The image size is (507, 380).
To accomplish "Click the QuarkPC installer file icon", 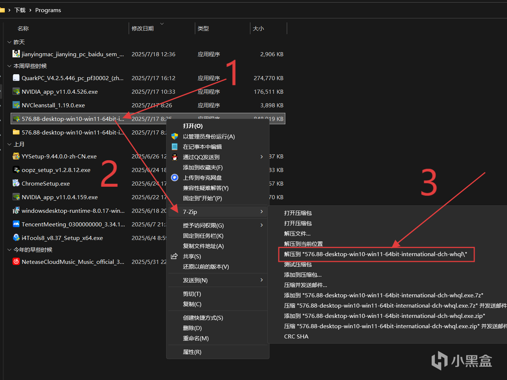I will tap(16, 78).
